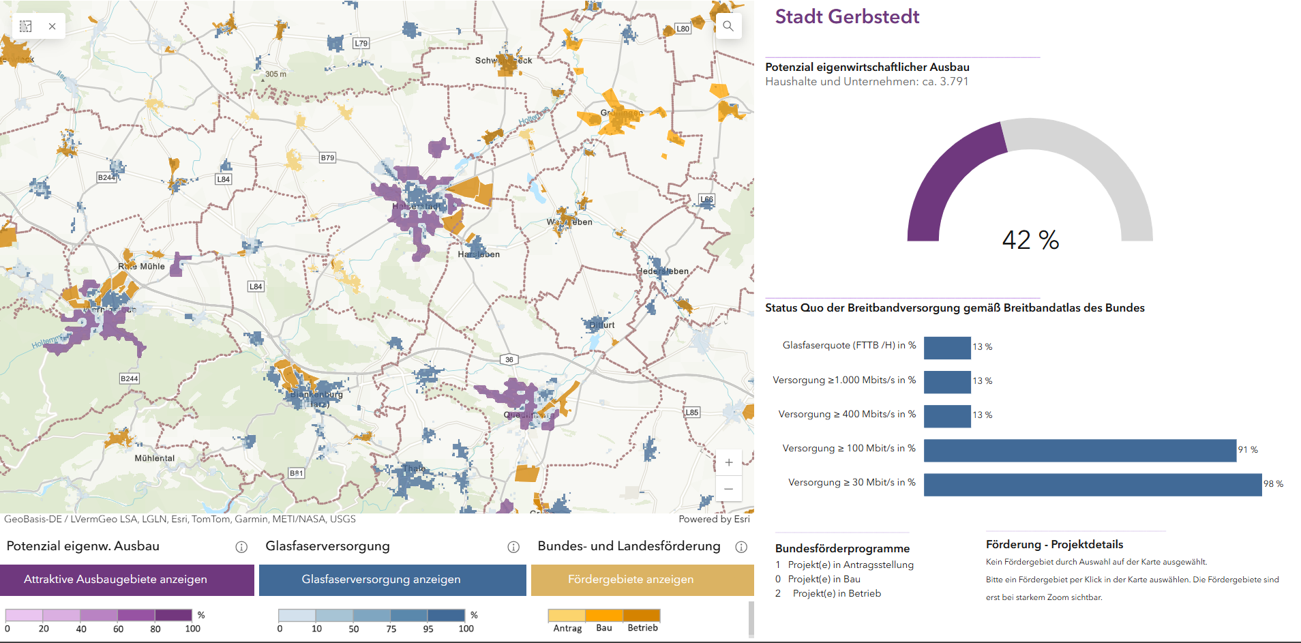Click the Glasfaserquote 13 % bar
This screenshot has width=1301, height=643.
click(x=946, y=347)
